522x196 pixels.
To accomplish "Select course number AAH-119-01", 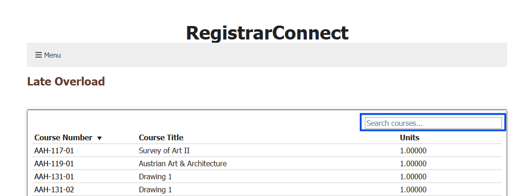I will pos(54,163).
